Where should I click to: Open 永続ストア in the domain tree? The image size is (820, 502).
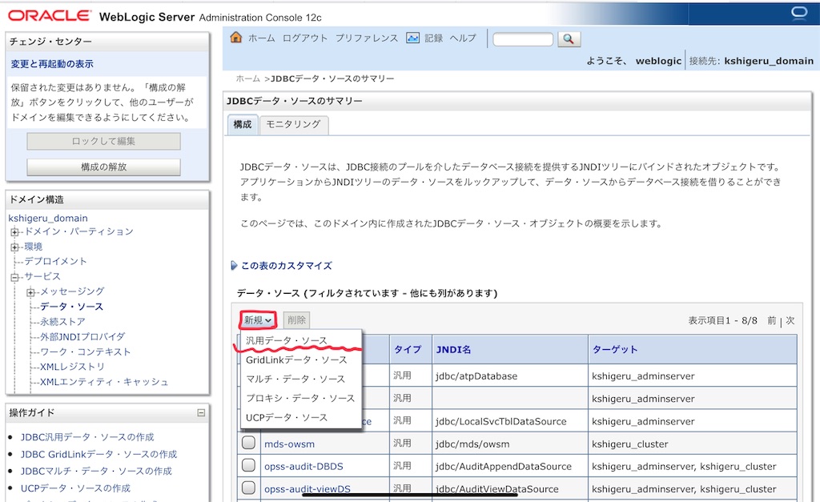point(62,322)
